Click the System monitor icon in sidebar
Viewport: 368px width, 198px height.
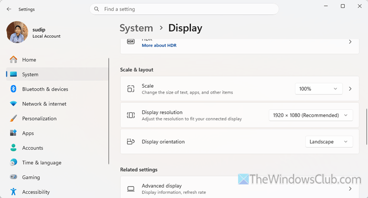13,75
